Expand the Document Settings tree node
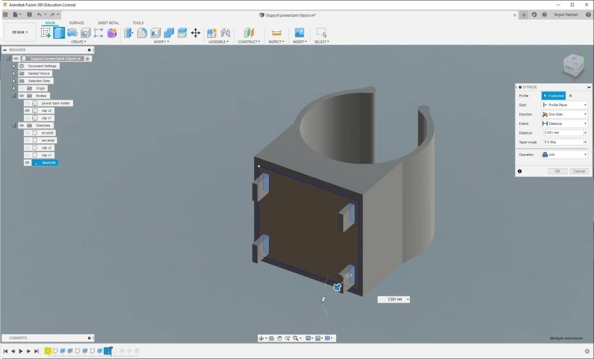Image resolution: width=594 pixels, height=359 pixels. click(x=14, y=66)
